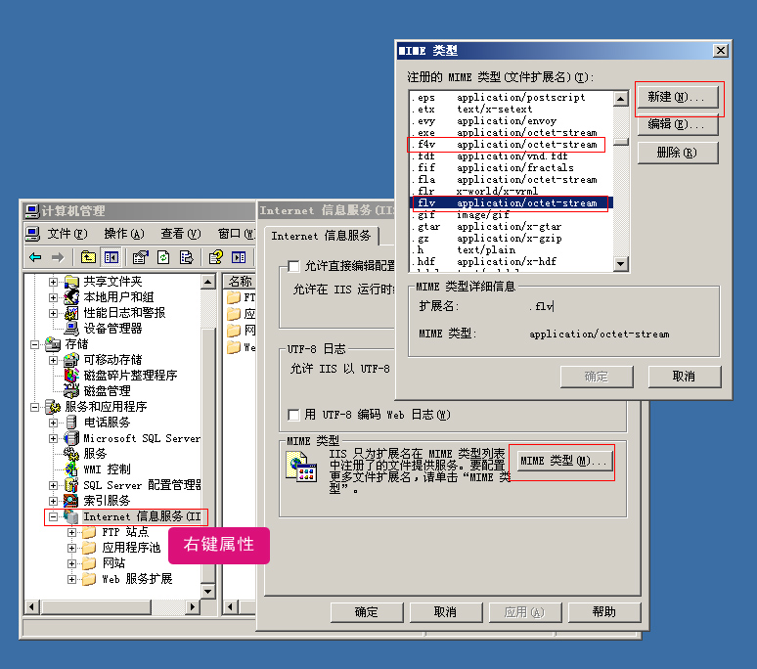The image size is (757, 669).
Task: Click the Properties toolbar icon
Action: click(140, 257)
